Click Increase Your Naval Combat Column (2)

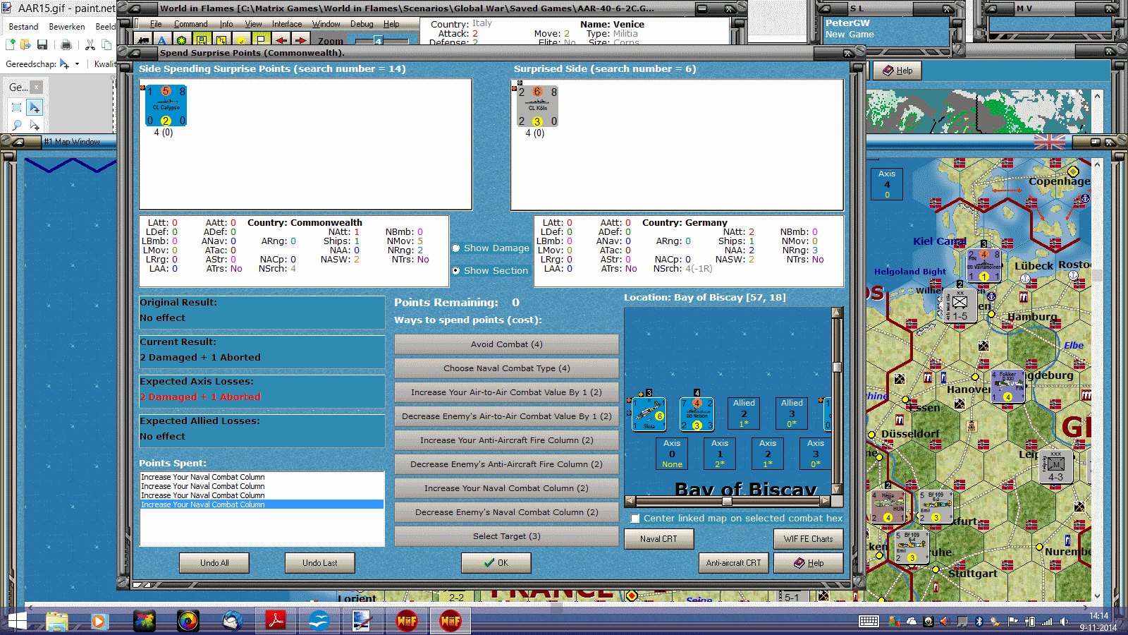click(507, 488)
